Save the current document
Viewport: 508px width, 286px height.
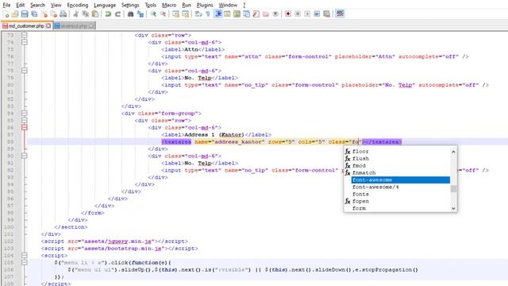coord(25,14)
